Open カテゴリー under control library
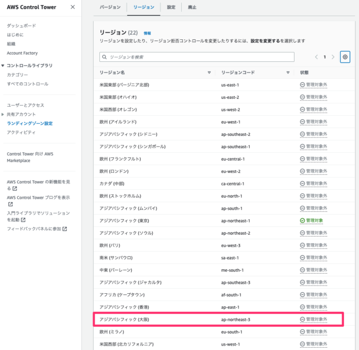Screen dimensions: 359x350 pos(17,75)
